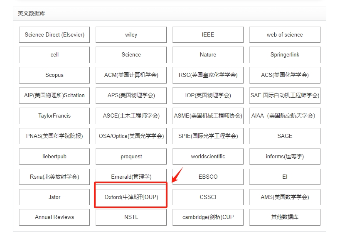
Task: Open the proquest database
Action: coord(131,156)
